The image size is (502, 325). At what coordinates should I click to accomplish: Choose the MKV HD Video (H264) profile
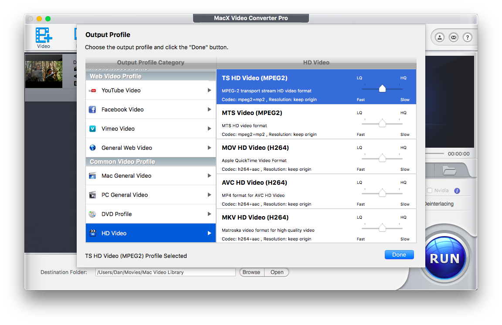(x=316, y=226)
